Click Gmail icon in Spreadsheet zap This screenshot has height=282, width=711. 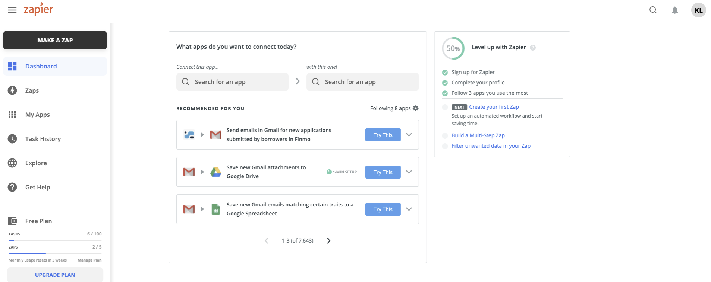click(189, 209)
